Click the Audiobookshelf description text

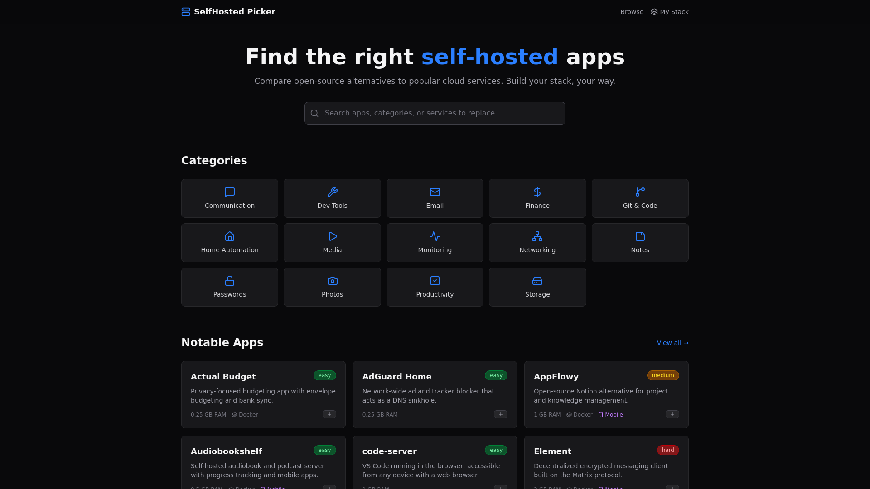257,470
